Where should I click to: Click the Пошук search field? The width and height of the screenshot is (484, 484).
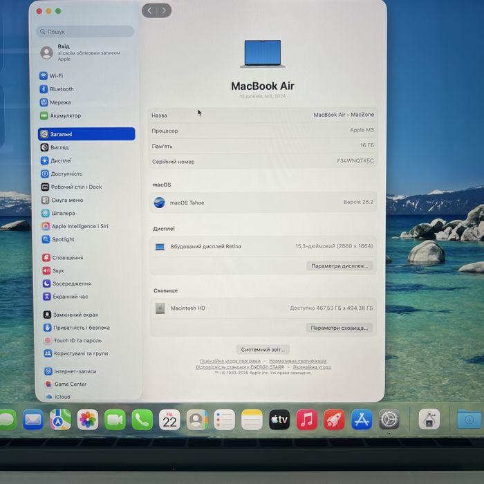85,32
